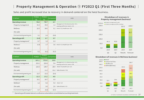Select Environmental greening forecast value 13.3

coord(46,74)
